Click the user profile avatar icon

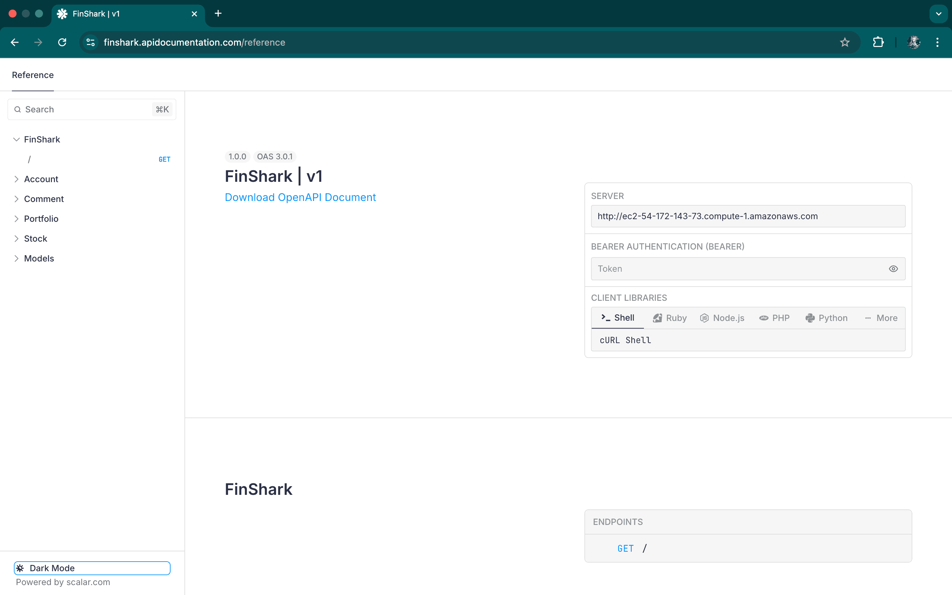(x=913, y=43)
